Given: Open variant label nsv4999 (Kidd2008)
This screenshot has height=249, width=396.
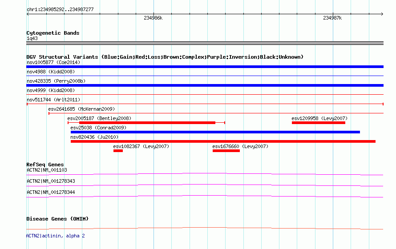Looking at the screenshot, I should point(51,90).
